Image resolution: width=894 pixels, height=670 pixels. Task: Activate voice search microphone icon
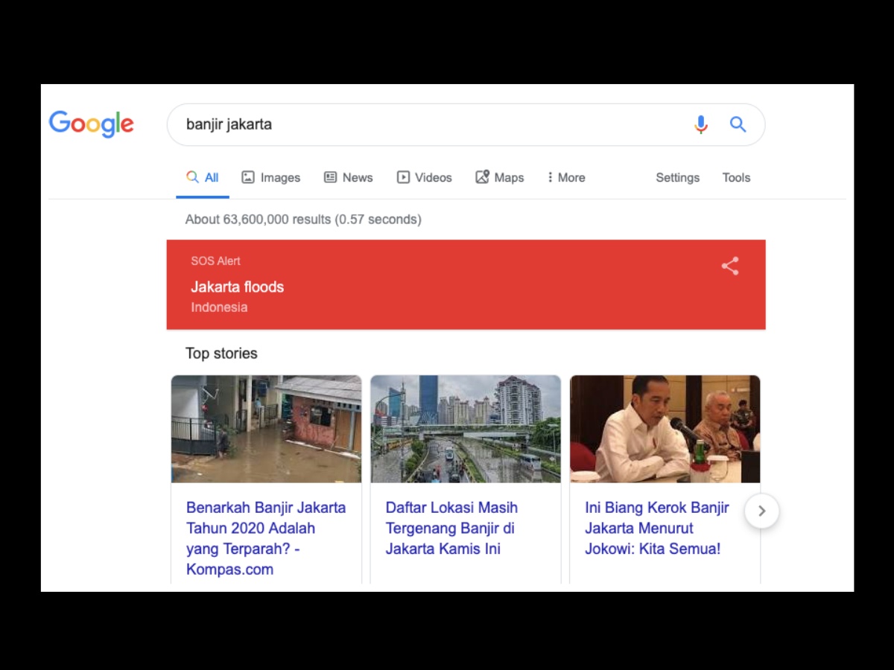(701, 124)
